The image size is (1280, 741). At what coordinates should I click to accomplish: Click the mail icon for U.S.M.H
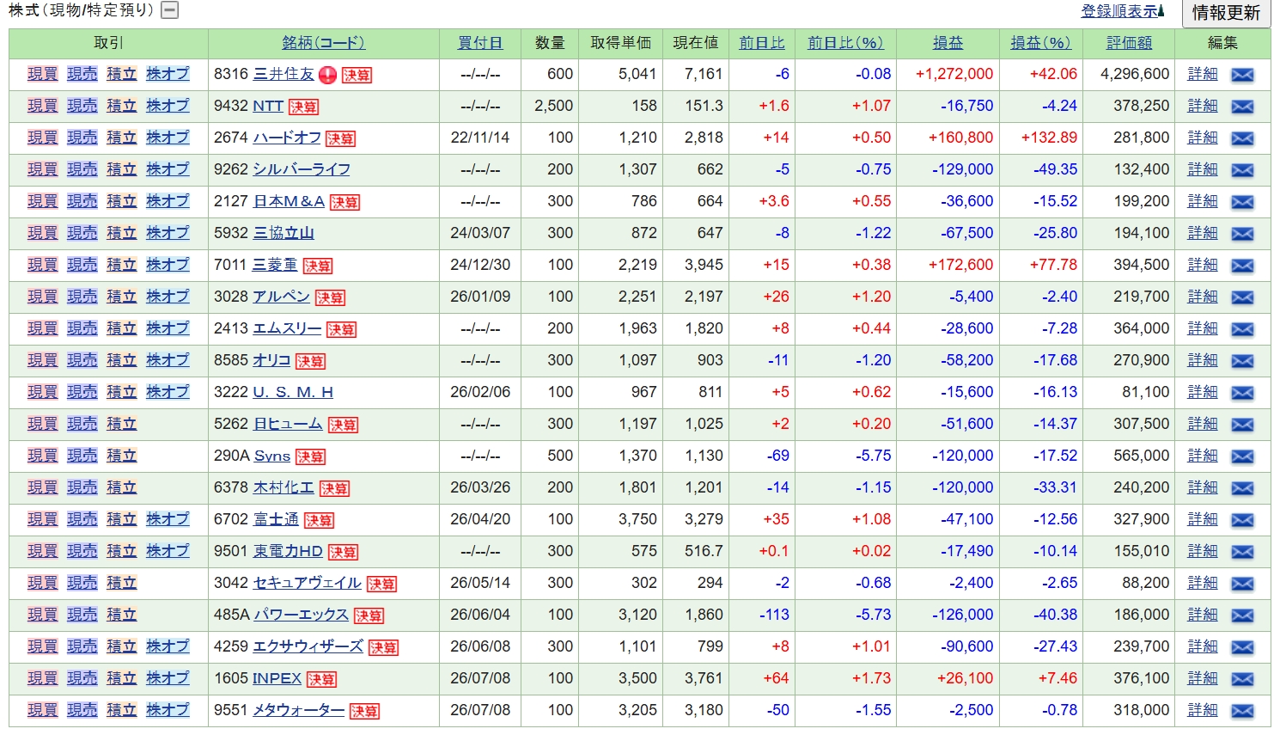coord(1242,393)
